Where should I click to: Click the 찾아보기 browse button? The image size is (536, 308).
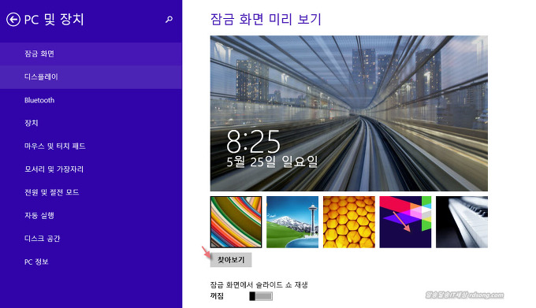tap(231, 260)
